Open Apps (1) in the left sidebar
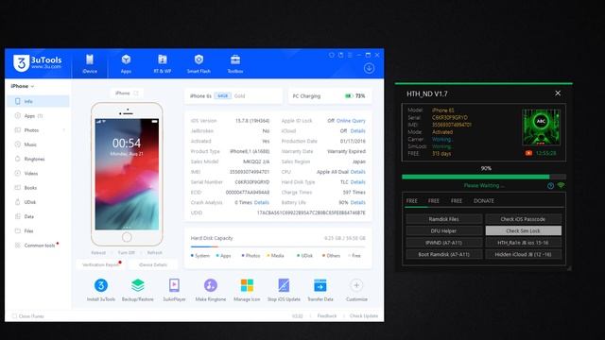Image resolution: width=605 pixels, height=340 pixels. click(38, 115)
